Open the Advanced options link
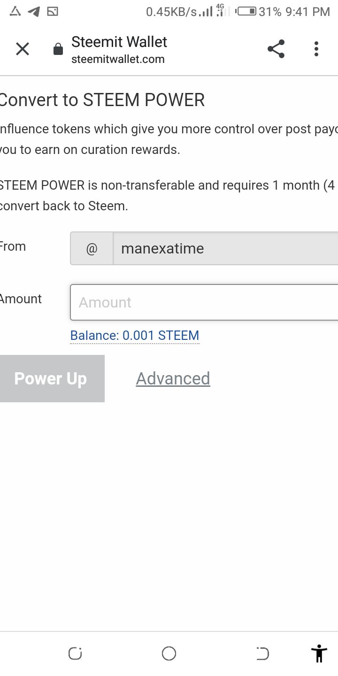The height and width of the screenshot is (676, 338). coord(173,378)
